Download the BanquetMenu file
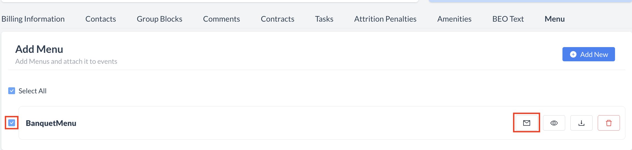Viewport: 632px width, 150px height. 581,123
